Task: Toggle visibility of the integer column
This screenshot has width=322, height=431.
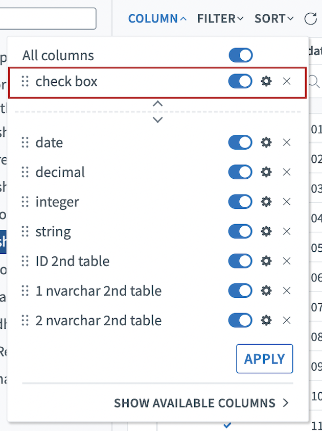Action: point(240,202)
